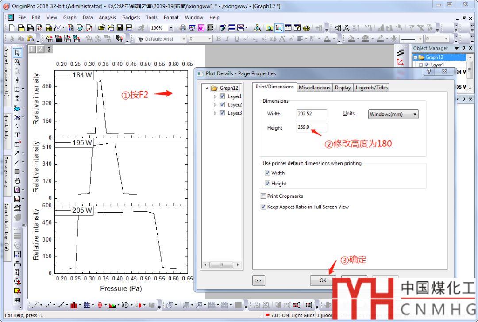Select the Text tool in the tools sidebar
478x322 pixels.
pyautogui.click(x=17, y=135)
